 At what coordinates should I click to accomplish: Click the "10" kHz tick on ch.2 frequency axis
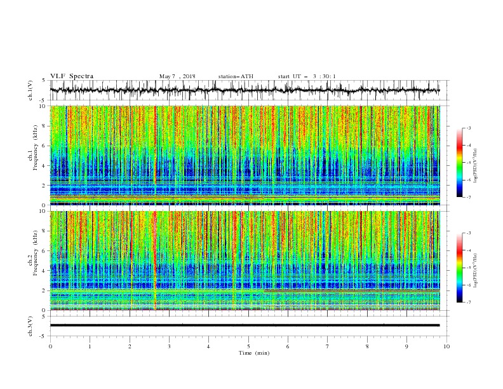pos(43,211)
